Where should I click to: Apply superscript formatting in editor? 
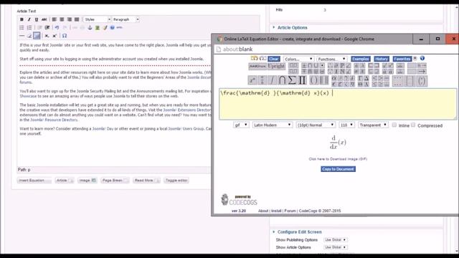point(55,36)
